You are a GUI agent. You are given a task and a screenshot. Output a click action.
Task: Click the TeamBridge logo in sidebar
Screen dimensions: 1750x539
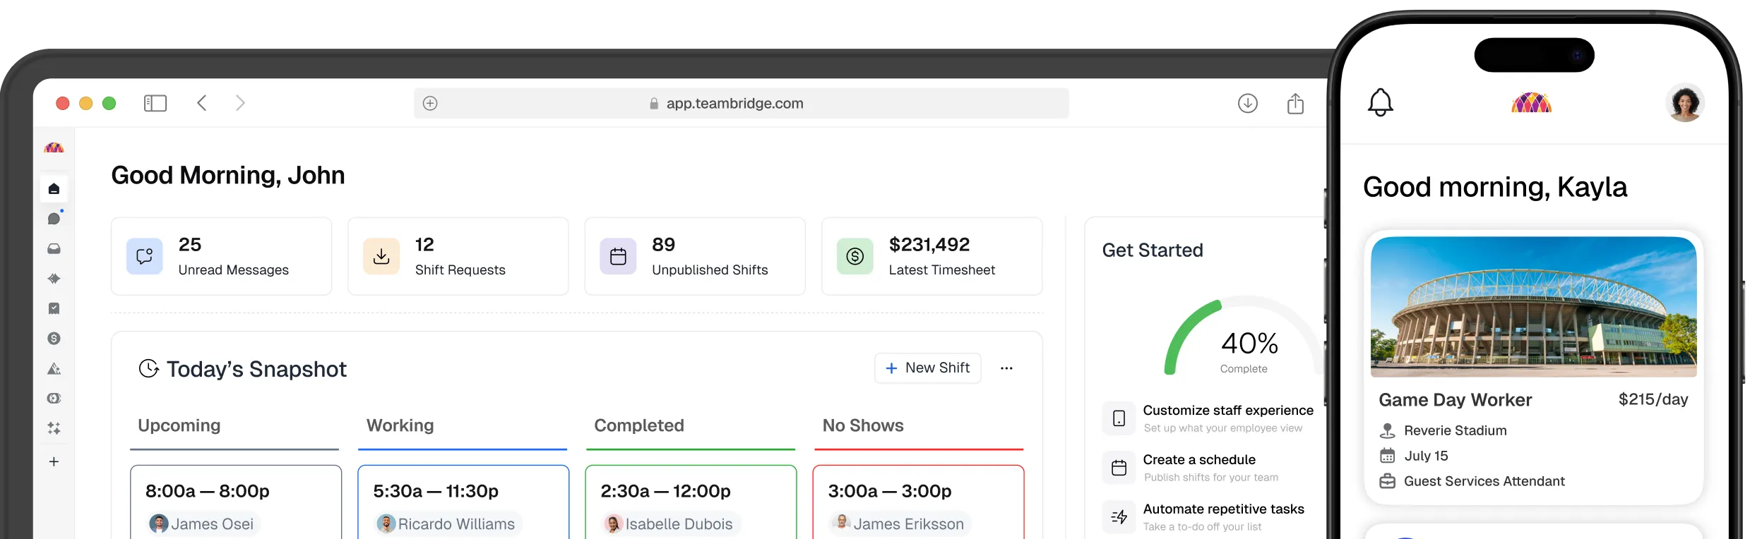[54, 147]
